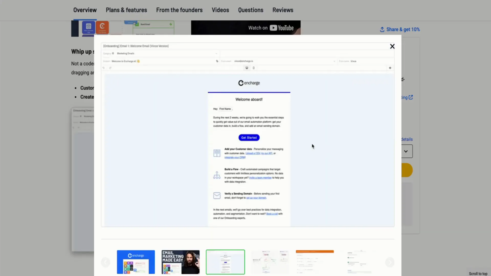Viewport: 491px width, 276px height.
Task: Open the Videos tab
Action: (x=220, y=10)
